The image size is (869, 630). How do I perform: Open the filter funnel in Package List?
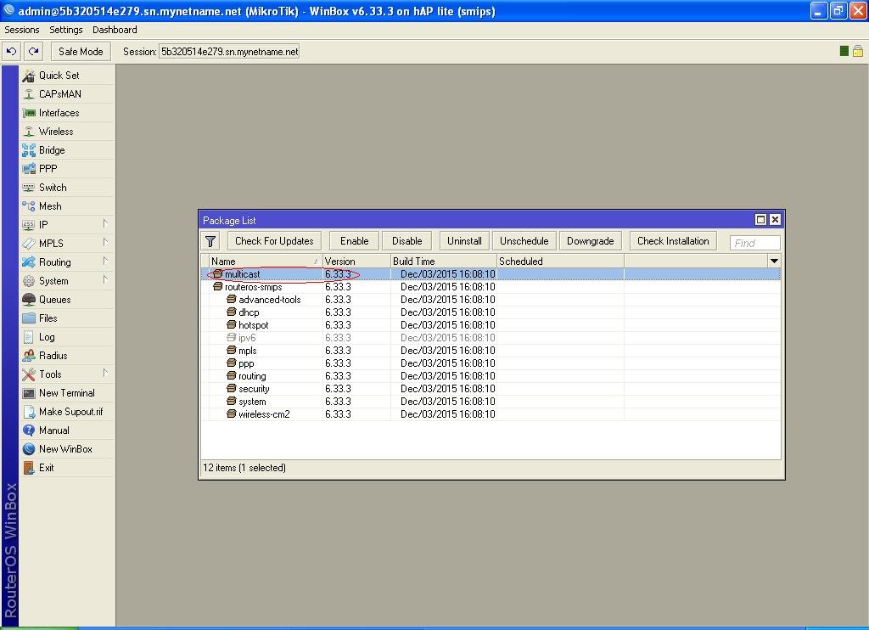click(x=211, y=241)
